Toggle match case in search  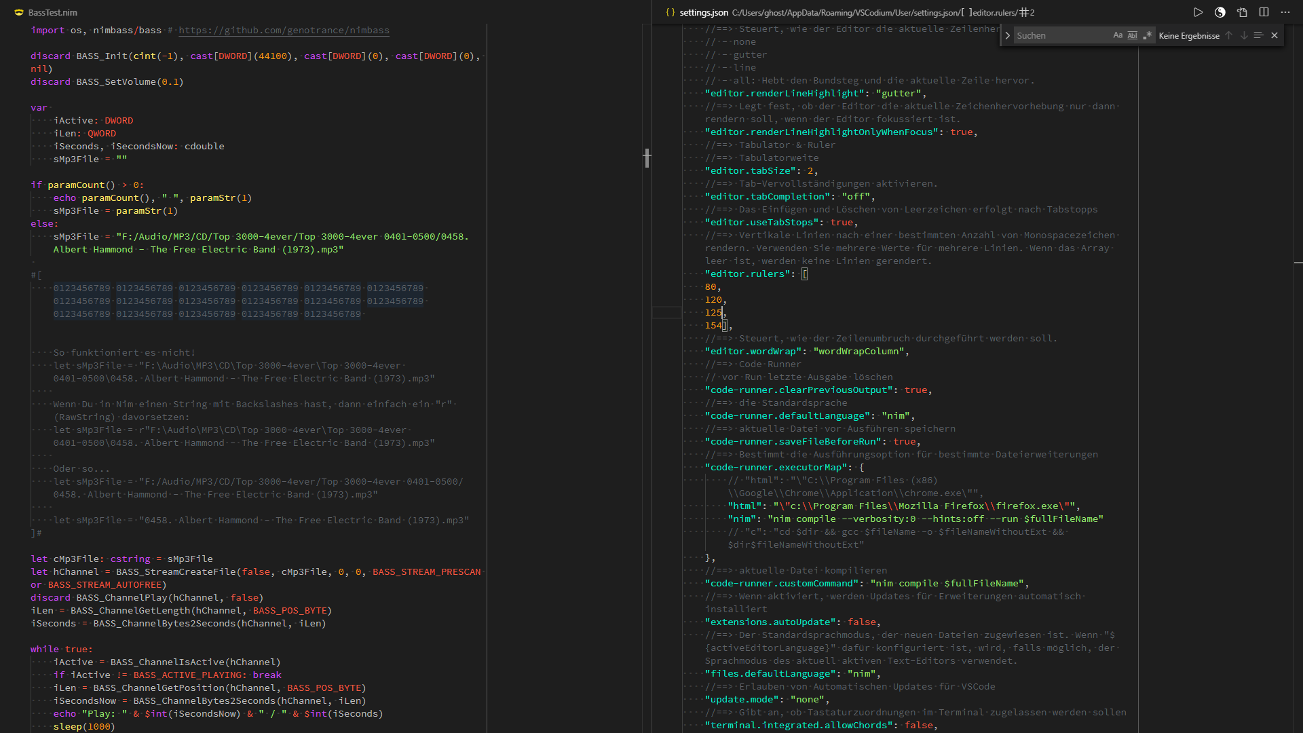1118,35
